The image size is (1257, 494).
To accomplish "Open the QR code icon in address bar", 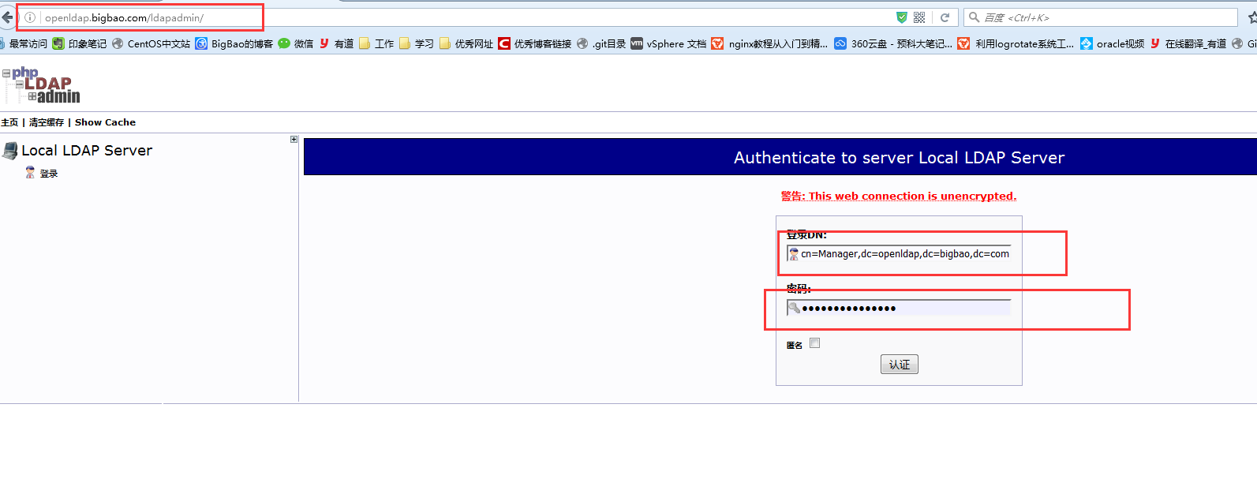I will (x=919, y=17).
